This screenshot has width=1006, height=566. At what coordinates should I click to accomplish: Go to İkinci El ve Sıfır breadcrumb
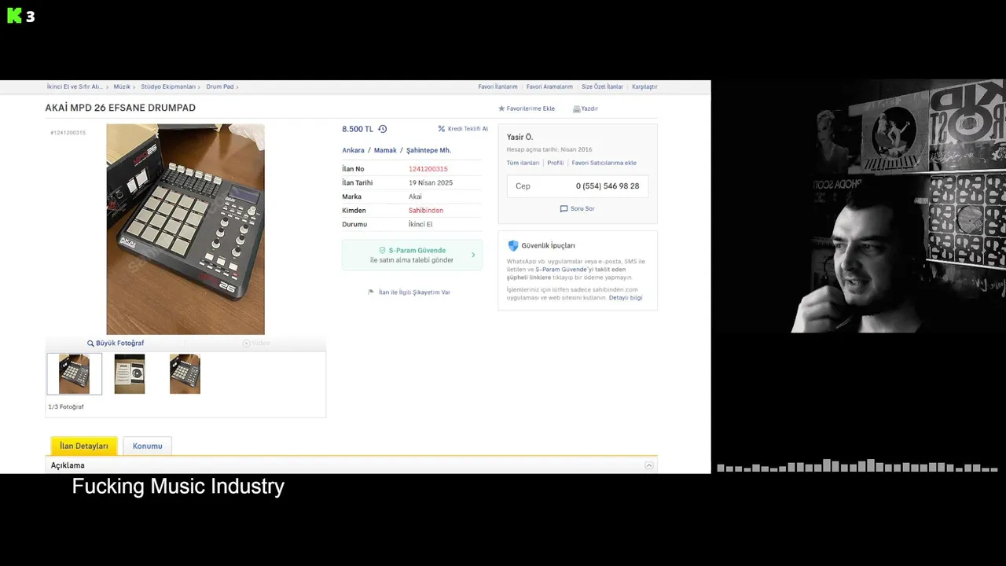pos(75,86)
